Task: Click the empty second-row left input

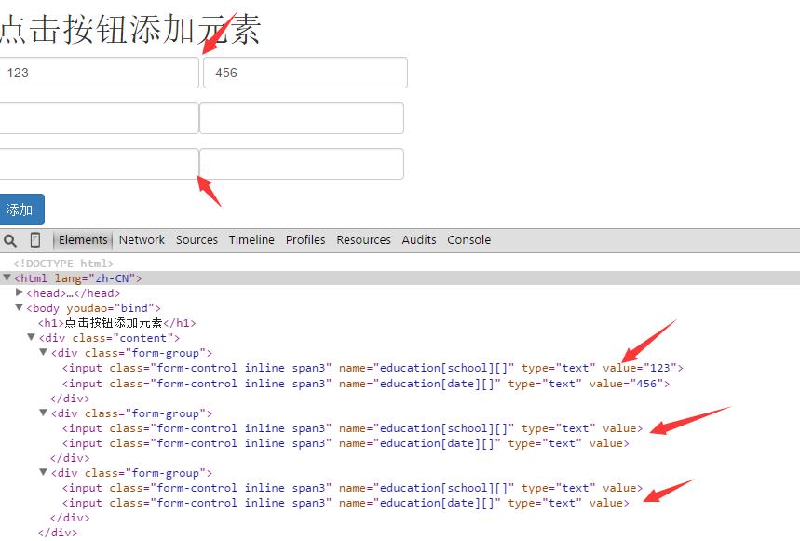Action: tap(99, 118)
